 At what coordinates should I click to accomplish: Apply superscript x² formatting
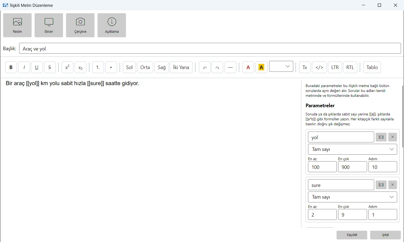tap(67, 67)
